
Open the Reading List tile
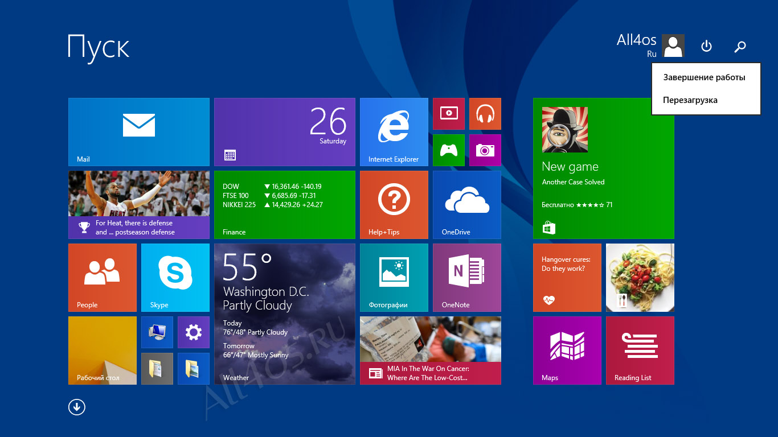pos(640,351)
